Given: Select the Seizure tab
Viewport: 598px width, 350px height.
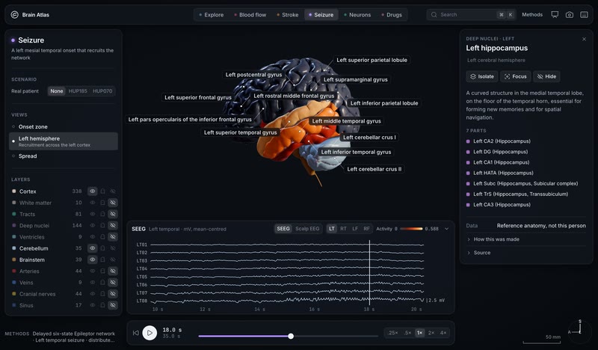Looking at the screenshot, I should click(321, 15).
